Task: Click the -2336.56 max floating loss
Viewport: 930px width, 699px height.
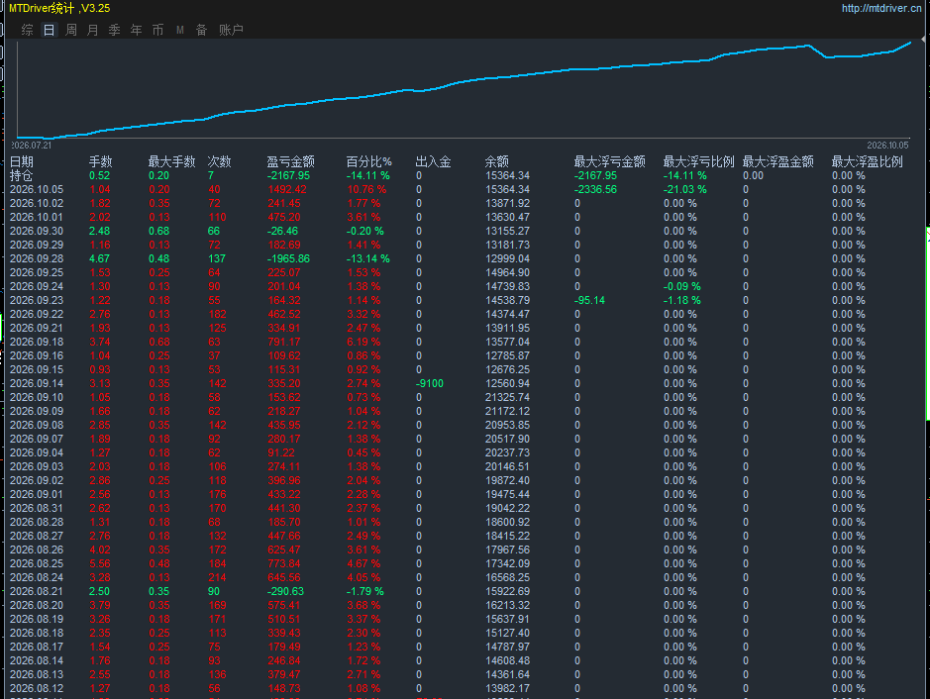Action: point(595,189)
